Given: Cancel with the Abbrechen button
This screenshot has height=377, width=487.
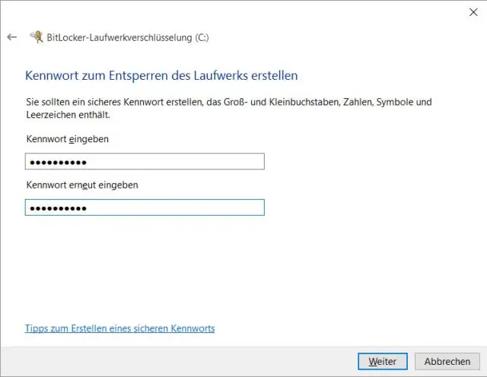Looking at the screenshot, I should [x=447, y=362].
